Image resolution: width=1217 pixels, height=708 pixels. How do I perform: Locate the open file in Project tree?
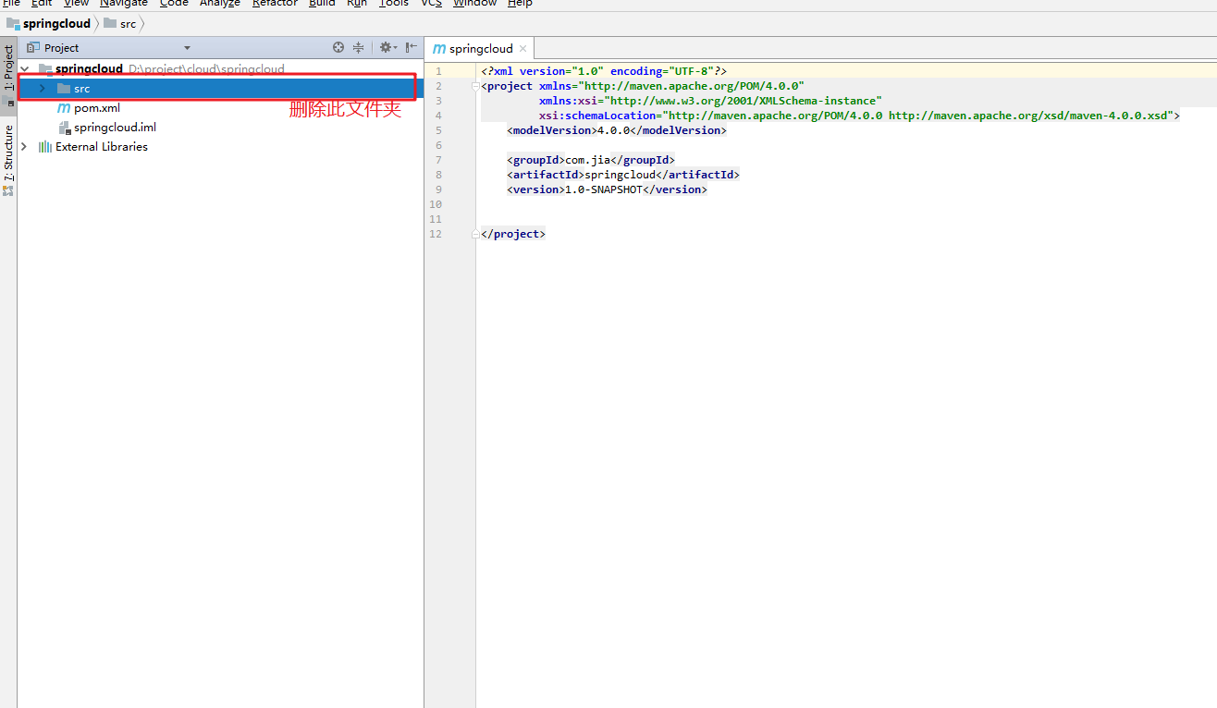(x=338, y=47)
